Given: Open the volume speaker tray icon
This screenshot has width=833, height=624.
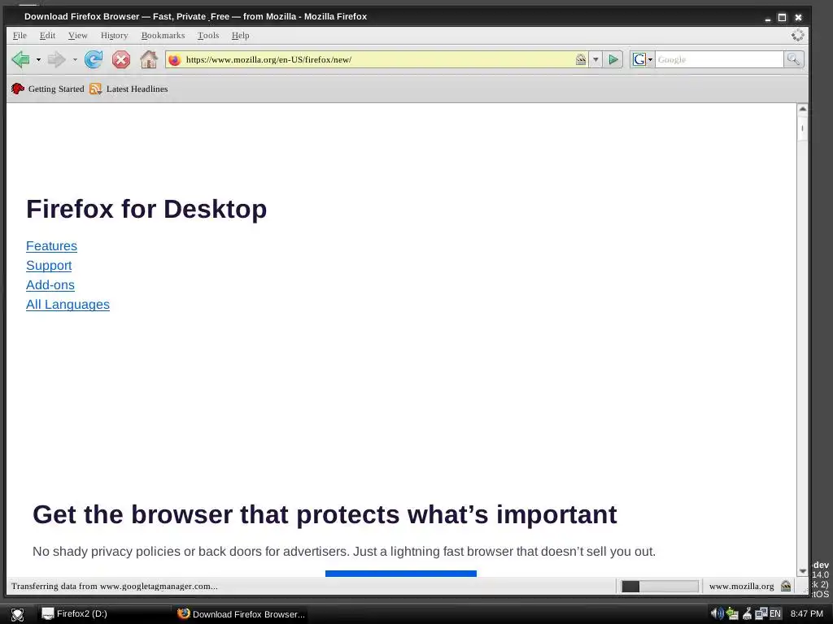Looking at the screenshot, I should pos(717,614).
